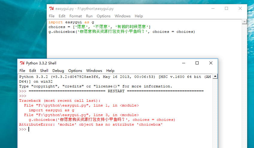The width and height of the screenshot is (254, 148).
Task: Open the editor window's Options menu
Action: pyautogui.click(x=104, y=16)
